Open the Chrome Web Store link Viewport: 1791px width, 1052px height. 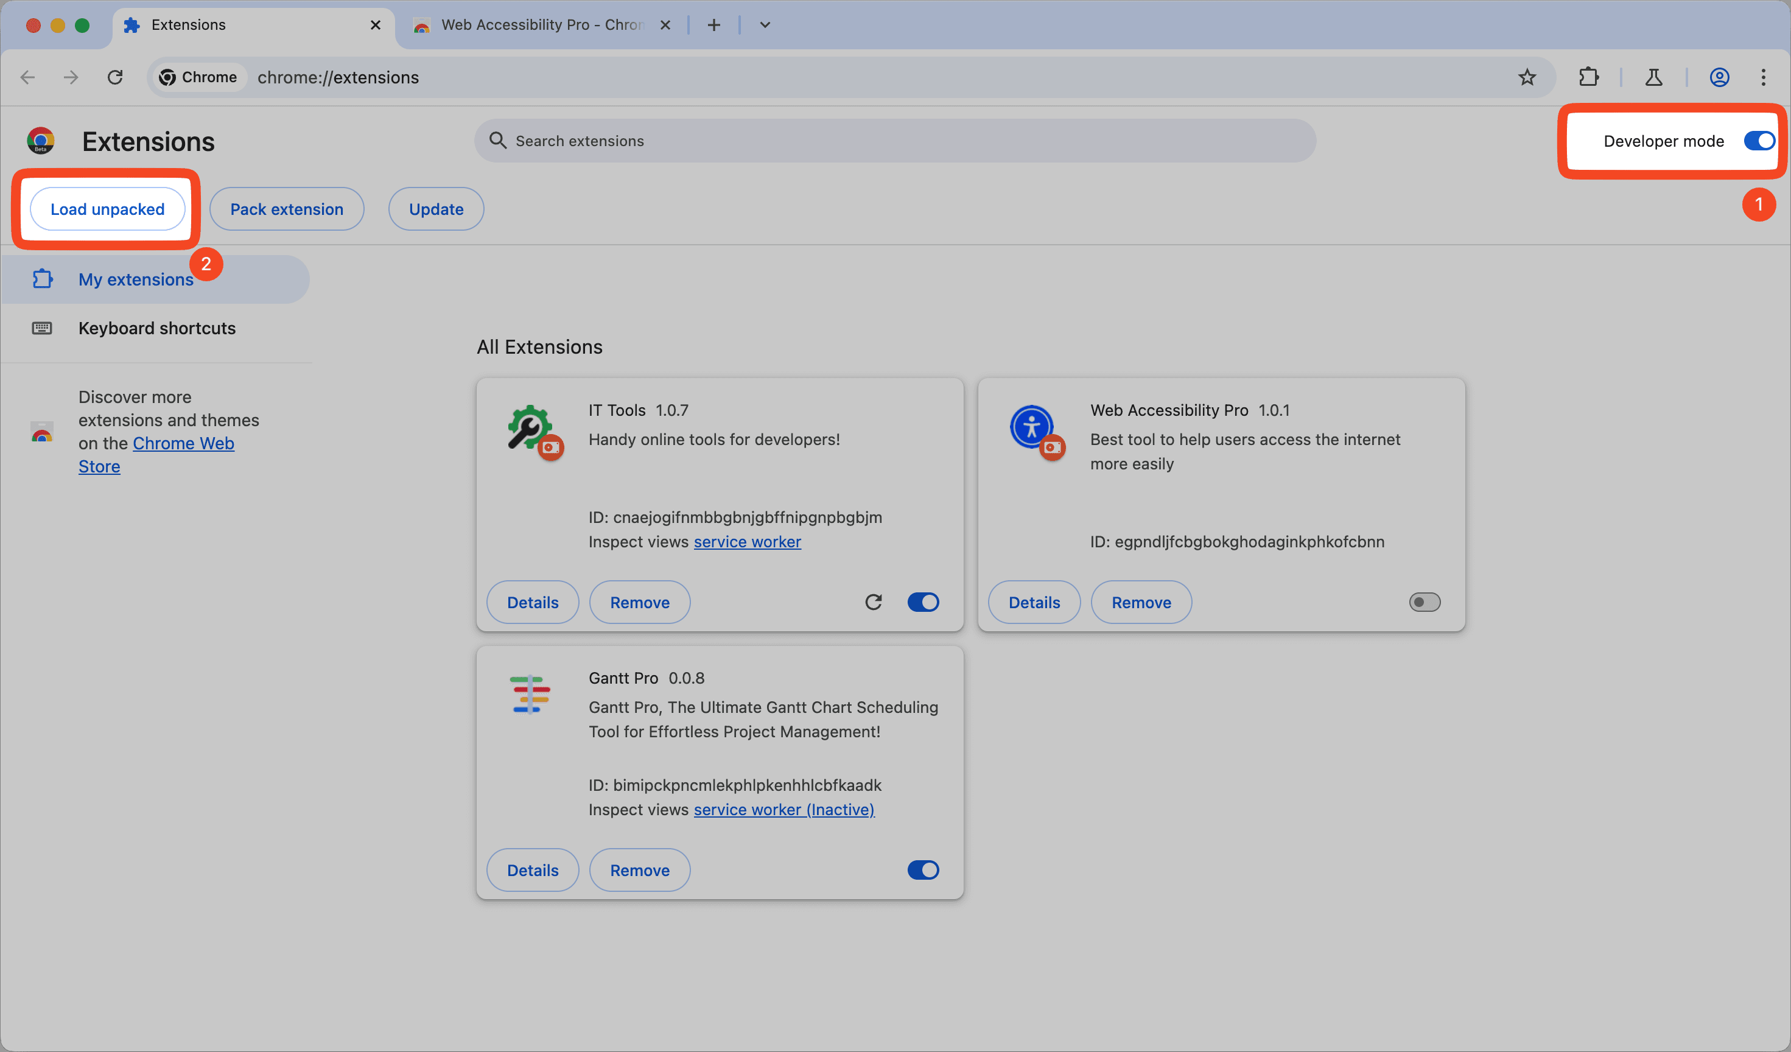click(156, 455)
